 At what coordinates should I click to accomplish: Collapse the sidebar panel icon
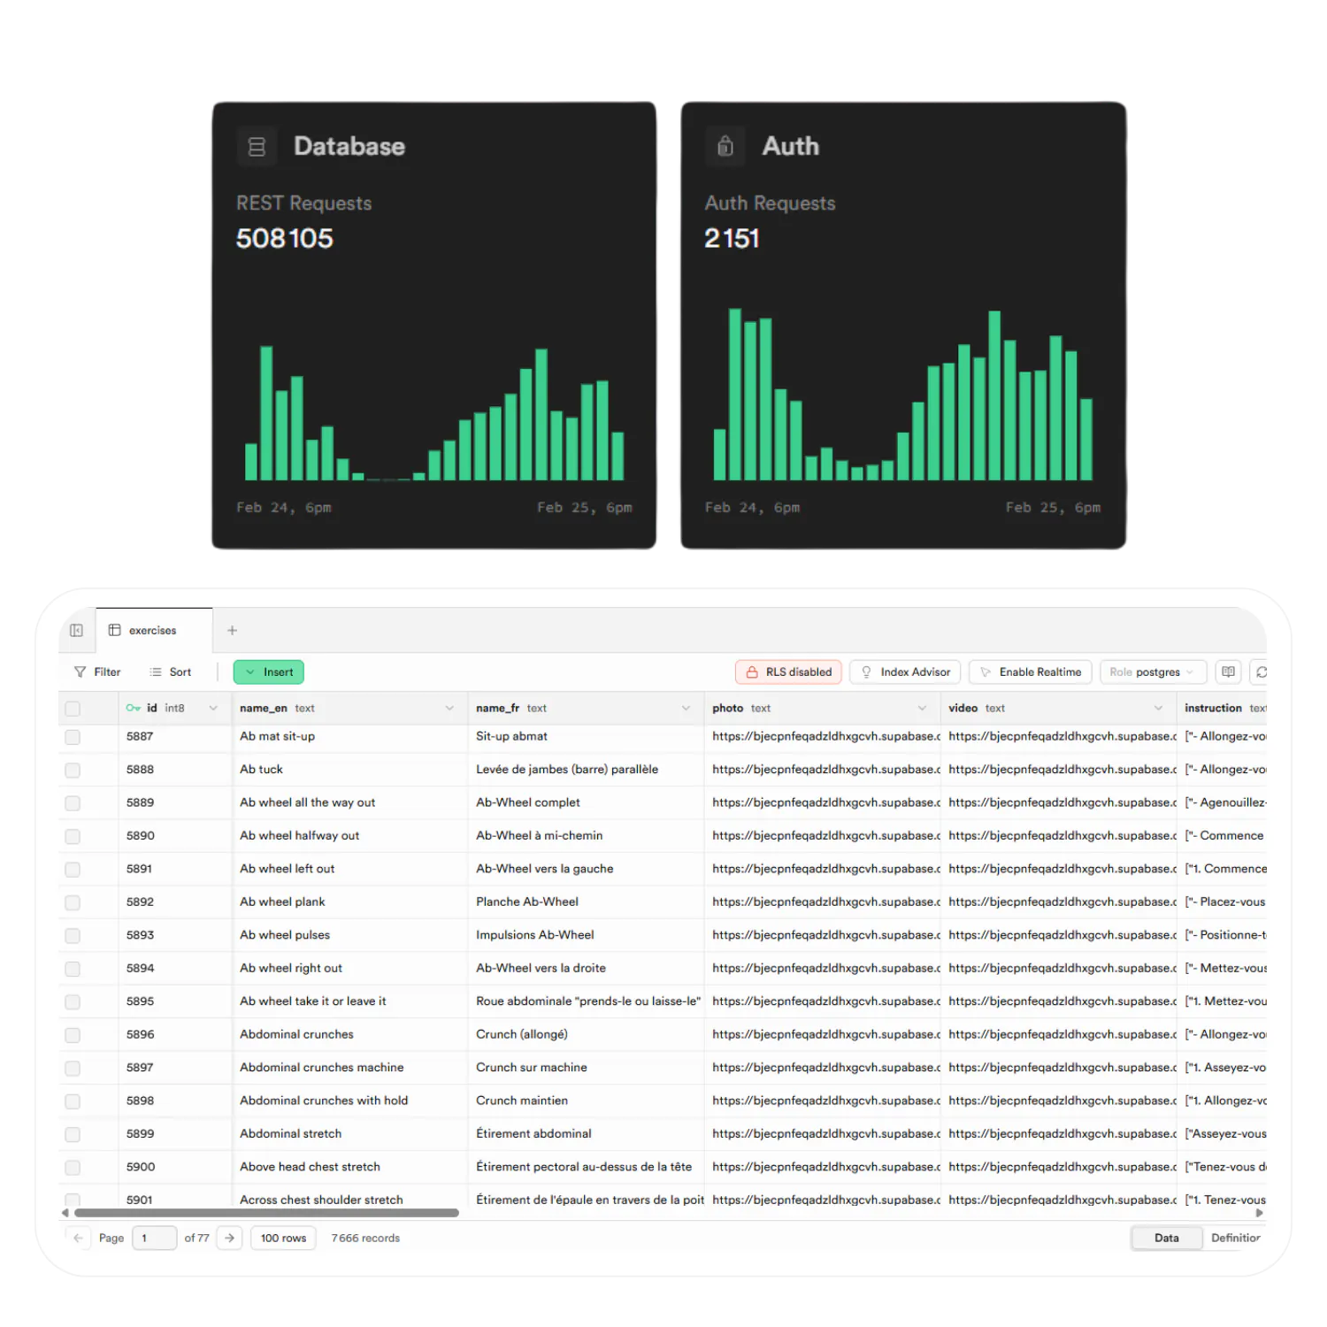pos(77,630)
